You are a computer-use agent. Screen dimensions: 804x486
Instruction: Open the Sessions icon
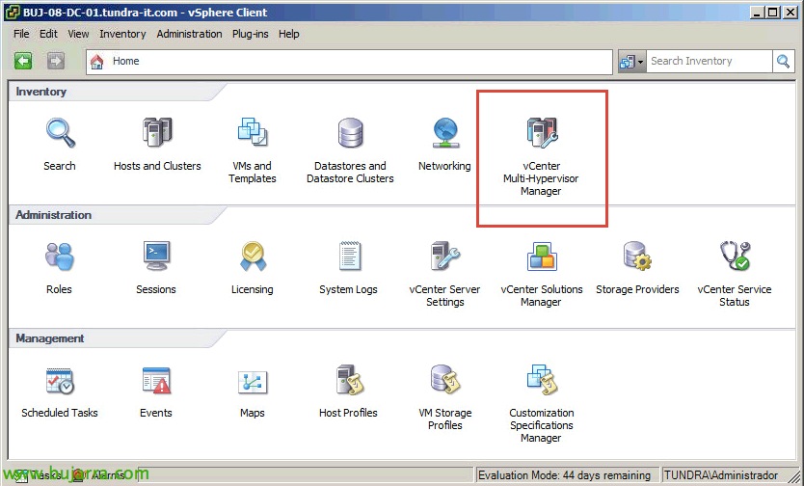pyautogui.click(x=156, y=256)
